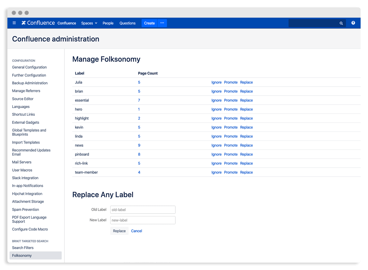This screenshot has height=270, width=368.
Task: Click the Confluence logo in the header
Action: coord(38,23)
